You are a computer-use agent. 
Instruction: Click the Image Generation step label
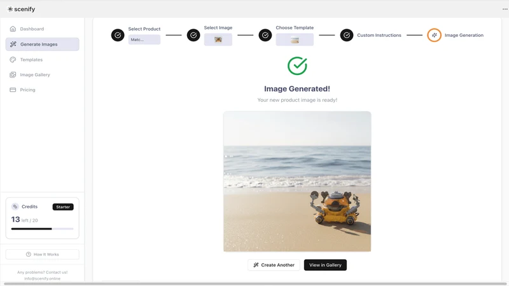(464, 35)
